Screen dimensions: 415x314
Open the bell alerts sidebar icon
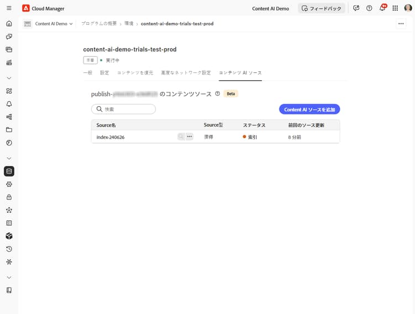[x=9, y=104]
